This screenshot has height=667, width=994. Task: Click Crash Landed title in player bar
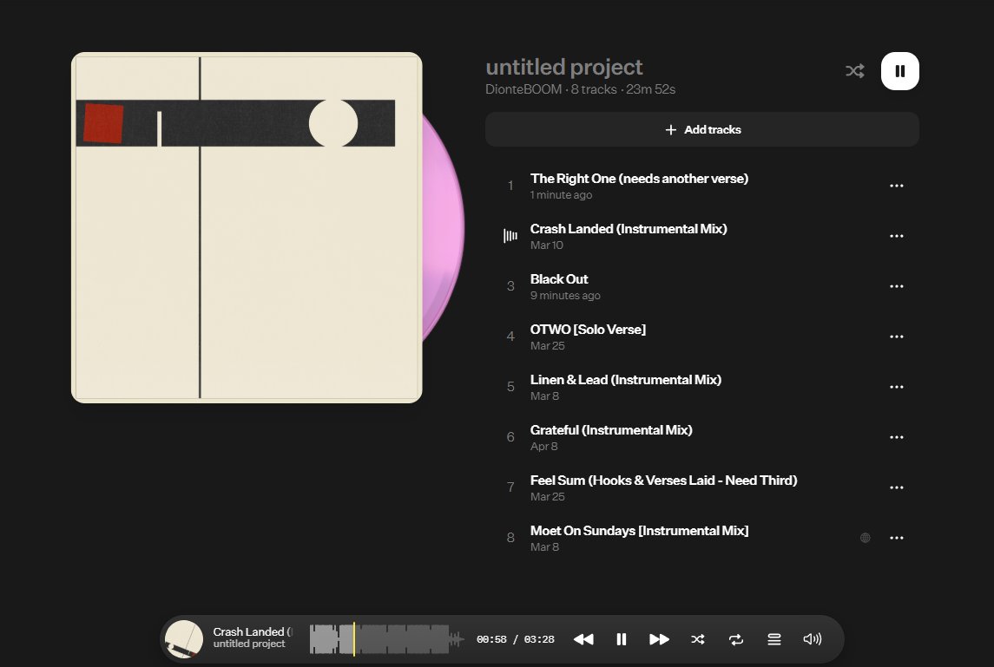coord(253,632)
